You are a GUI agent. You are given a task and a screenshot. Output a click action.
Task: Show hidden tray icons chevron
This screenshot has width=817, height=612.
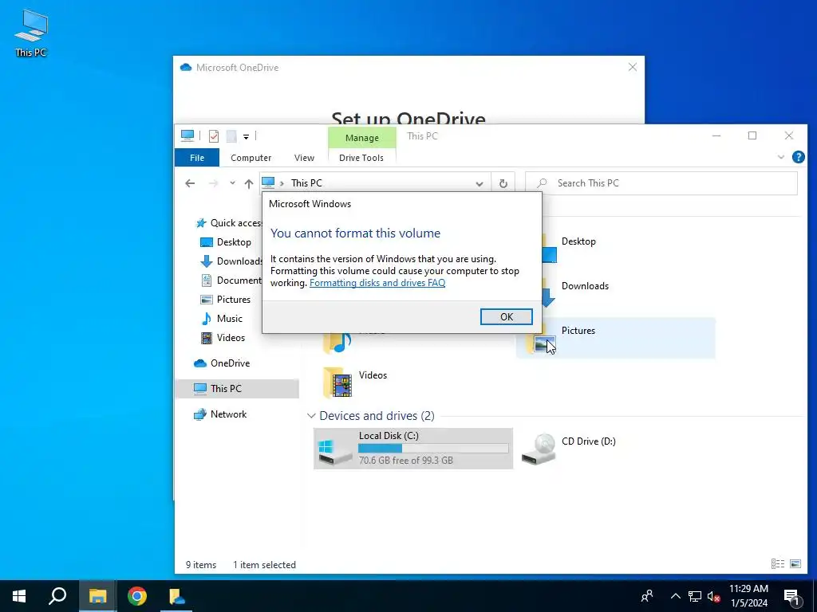(675, 596)
